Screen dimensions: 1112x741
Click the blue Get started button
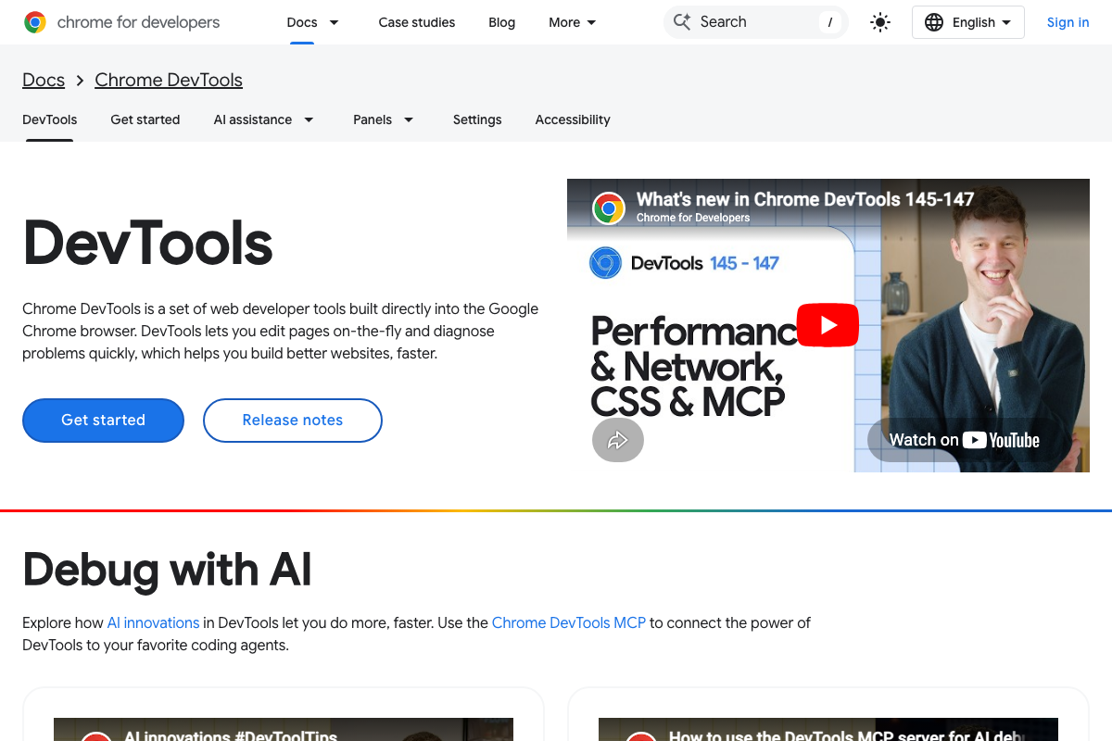(x=103, y=421)
